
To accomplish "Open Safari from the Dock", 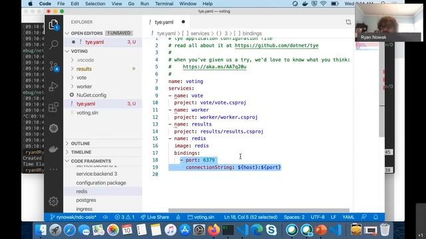I will click(x=70, y=230).
